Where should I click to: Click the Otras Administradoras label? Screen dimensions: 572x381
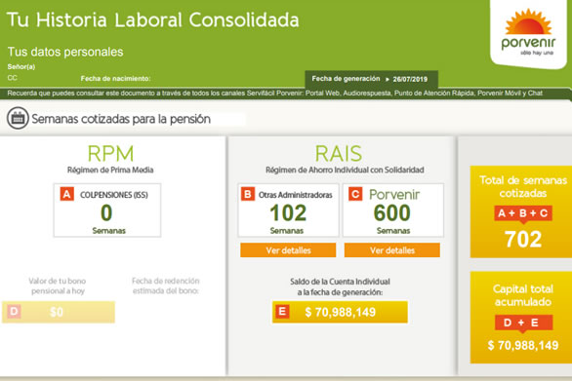pyautogui.click(x=296, y=195)
